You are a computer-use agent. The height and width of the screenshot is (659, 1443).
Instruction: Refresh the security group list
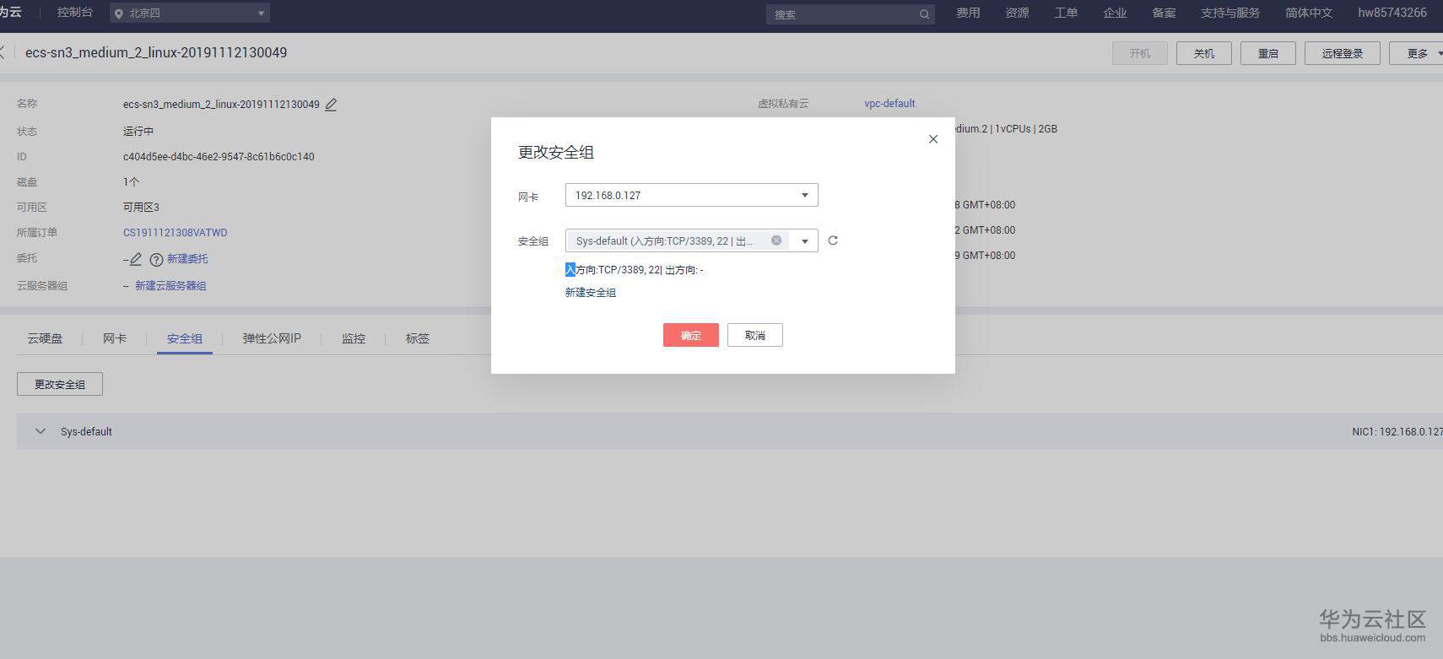833,240
